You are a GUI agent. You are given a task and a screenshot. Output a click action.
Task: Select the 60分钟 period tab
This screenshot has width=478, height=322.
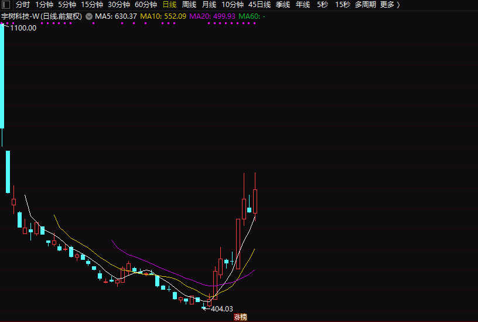tap(146, 5)
